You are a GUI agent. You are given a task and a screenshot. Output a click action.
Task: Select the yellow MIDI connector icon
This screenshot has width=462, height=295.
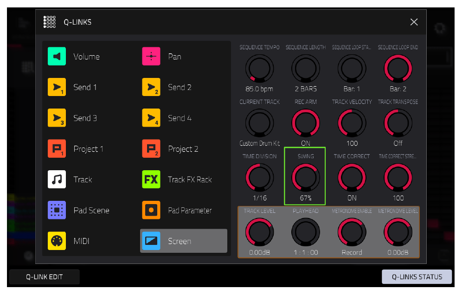[57, 241]
